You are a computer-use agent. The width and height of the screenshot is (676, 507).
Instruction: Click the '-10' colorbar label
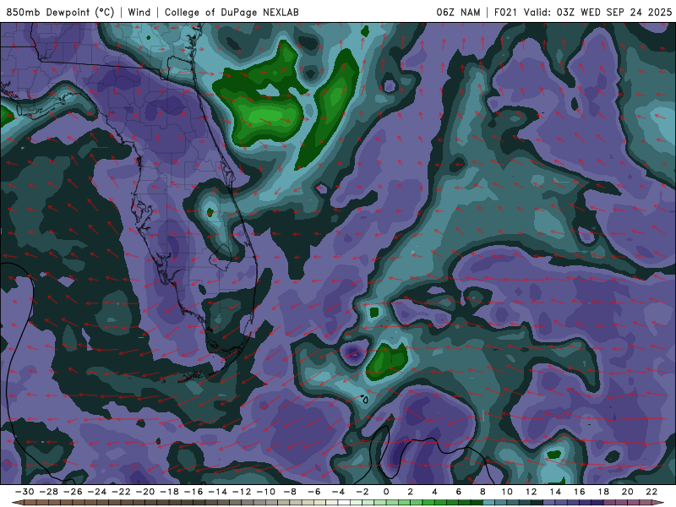(x=266, y=492)
